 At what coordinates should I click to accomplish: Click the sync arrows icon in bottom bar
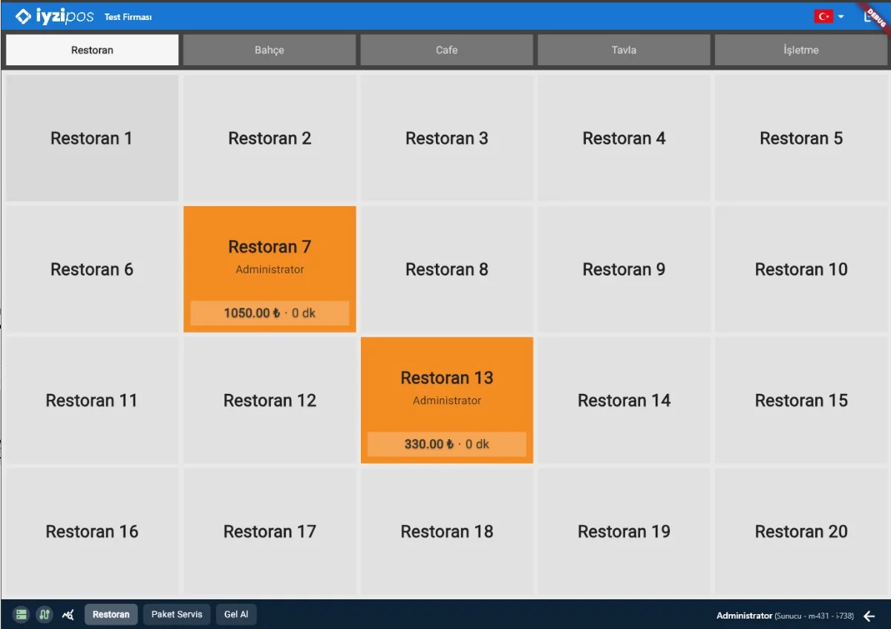pos(45,615)
